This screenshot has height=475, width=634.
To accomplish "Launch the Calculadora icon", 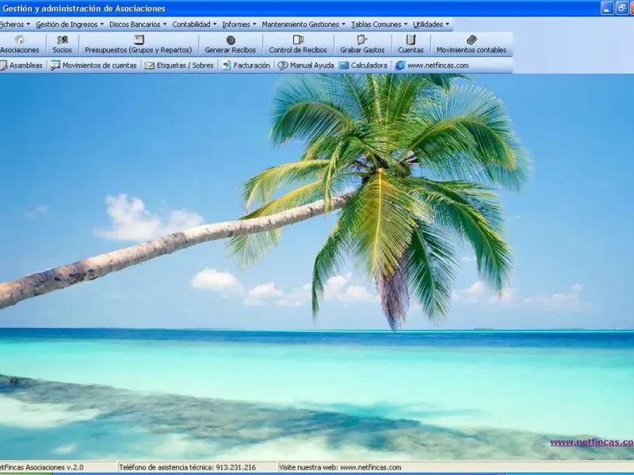I will 344,66.
